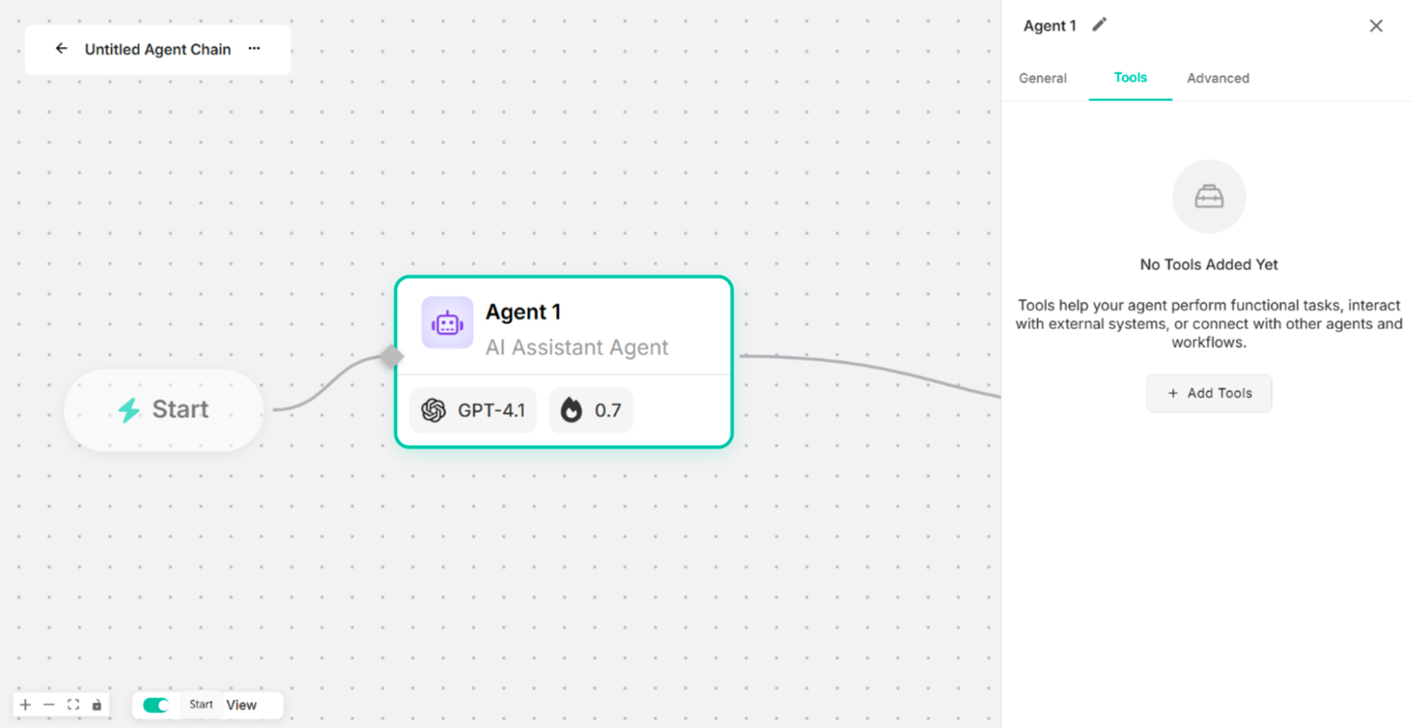Click the pencil icon to rename Agent 1
Viewport: 1412px width, 728px height.
(1100, 25)
